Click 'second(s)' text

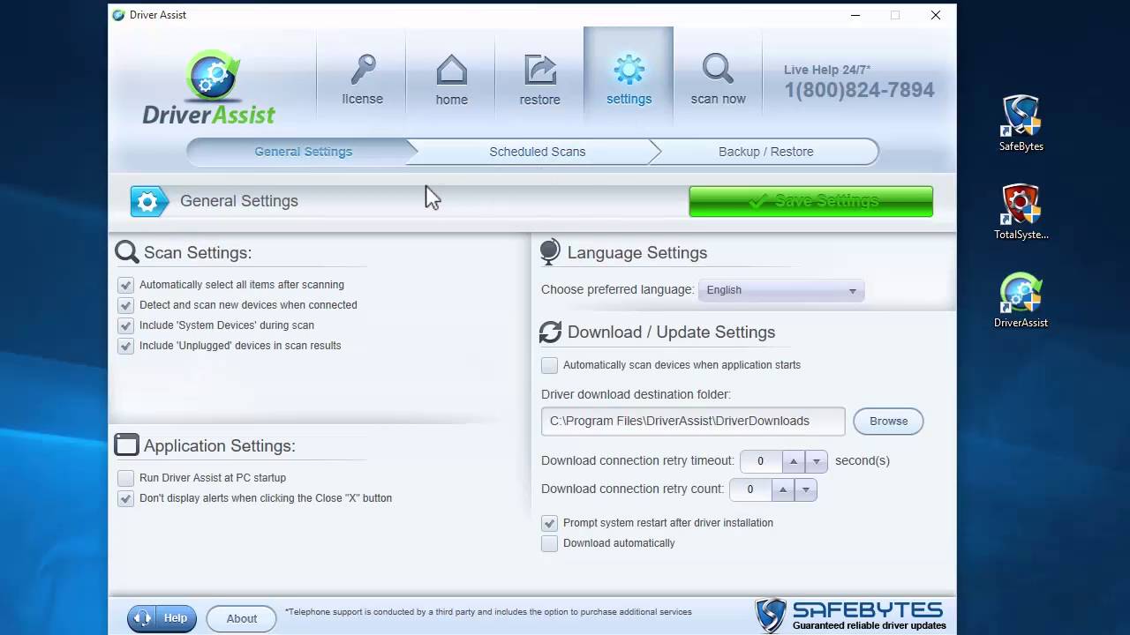tap(863, 460)
